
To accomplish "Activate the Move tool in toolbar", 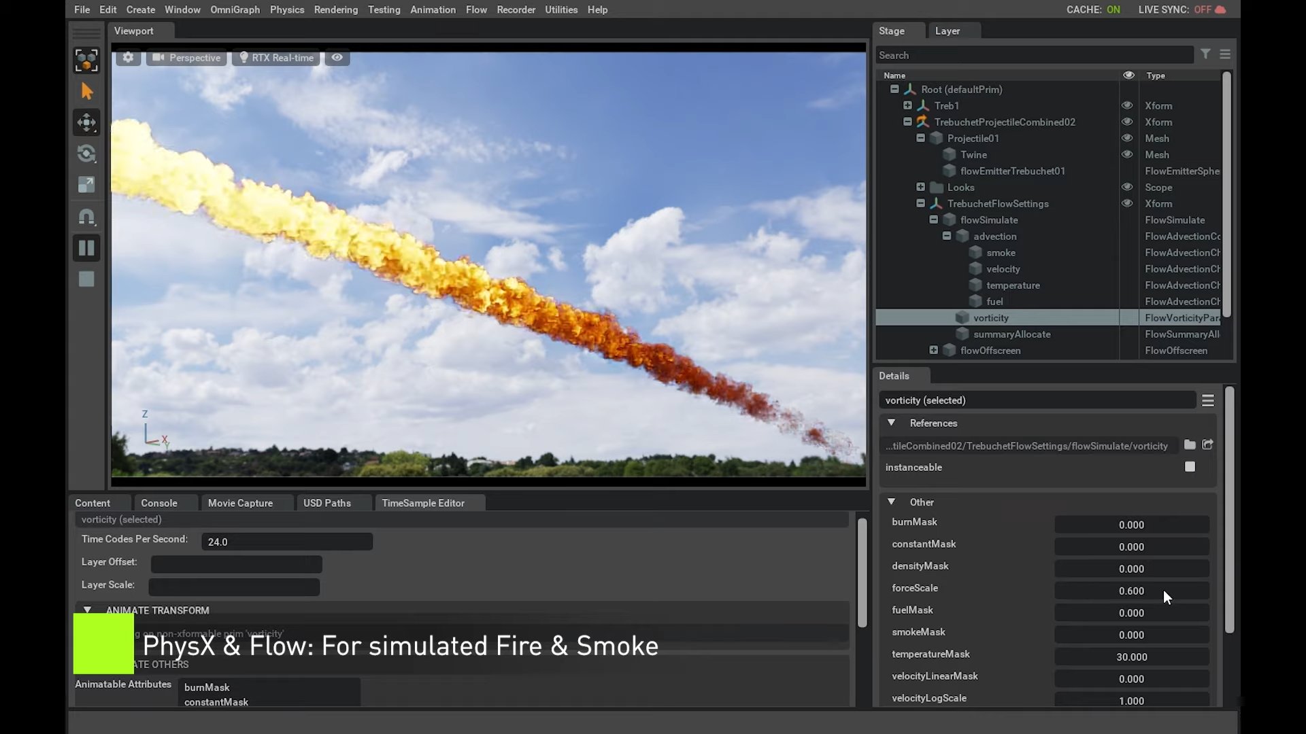I will point(86,122).
